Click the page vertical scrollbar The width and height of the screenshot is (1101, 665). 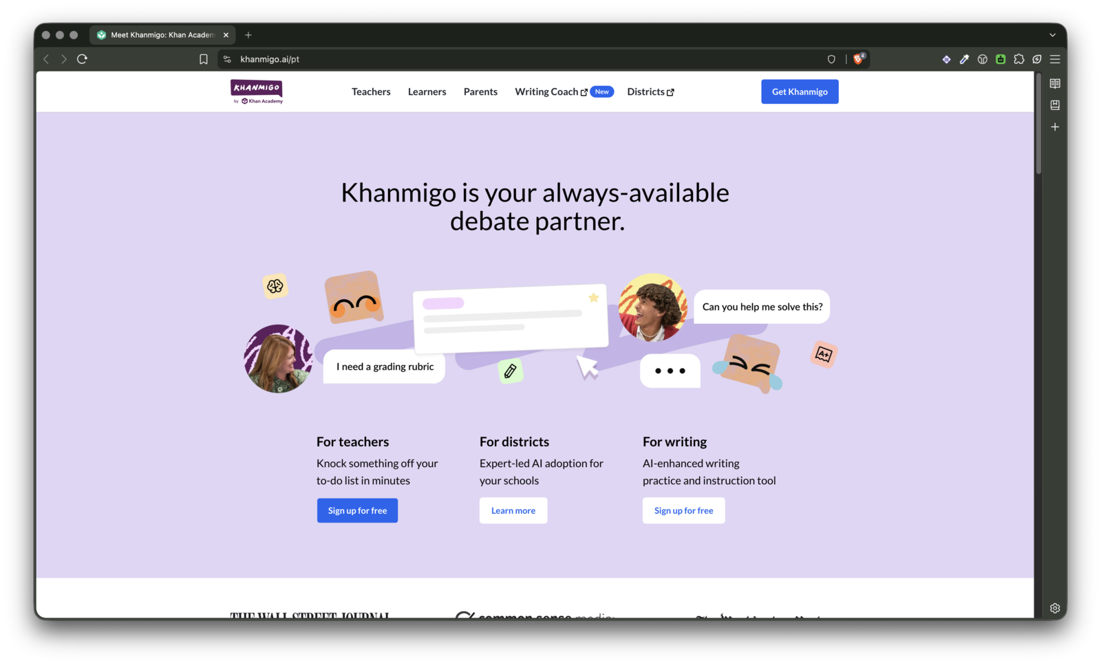tap(1038, 124)
